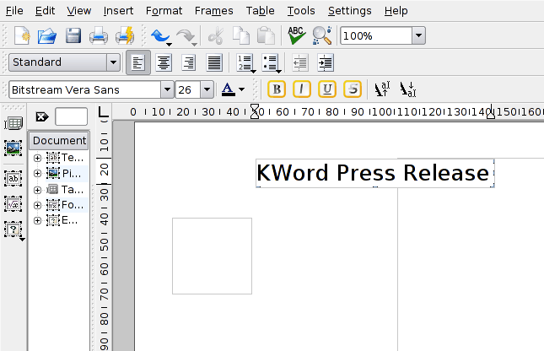
Task: Open the Standard paragraph style dropdown
Action: 113,62
